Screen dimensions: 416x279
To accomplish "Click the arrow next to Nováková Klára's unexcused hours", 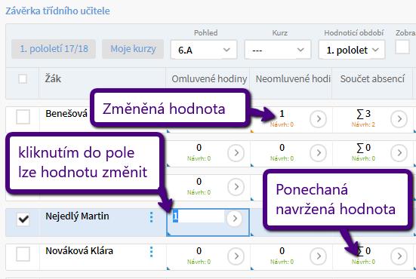I will coord(318,256).
